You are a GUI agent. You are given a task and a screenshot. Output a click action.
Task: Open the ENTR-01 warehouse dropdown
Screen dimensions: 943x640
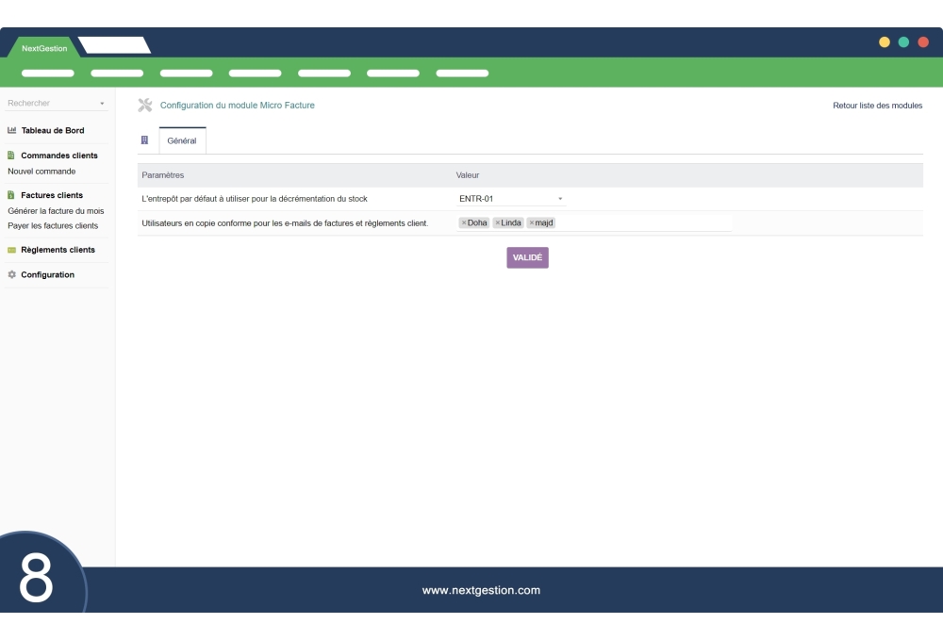click(510, 199)
